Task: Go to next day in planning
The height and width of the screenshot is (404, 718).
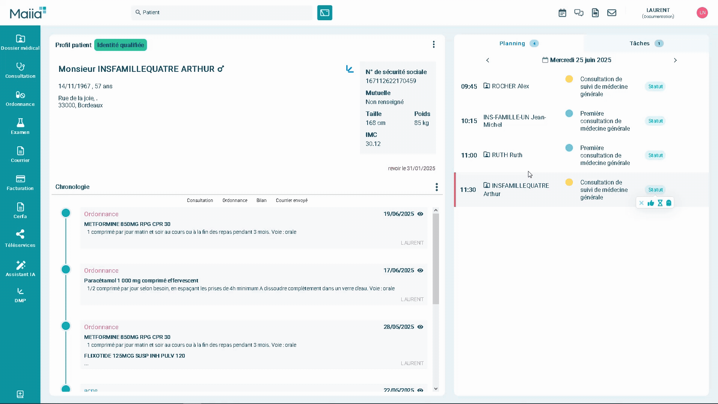Action: tap(675, 60)
